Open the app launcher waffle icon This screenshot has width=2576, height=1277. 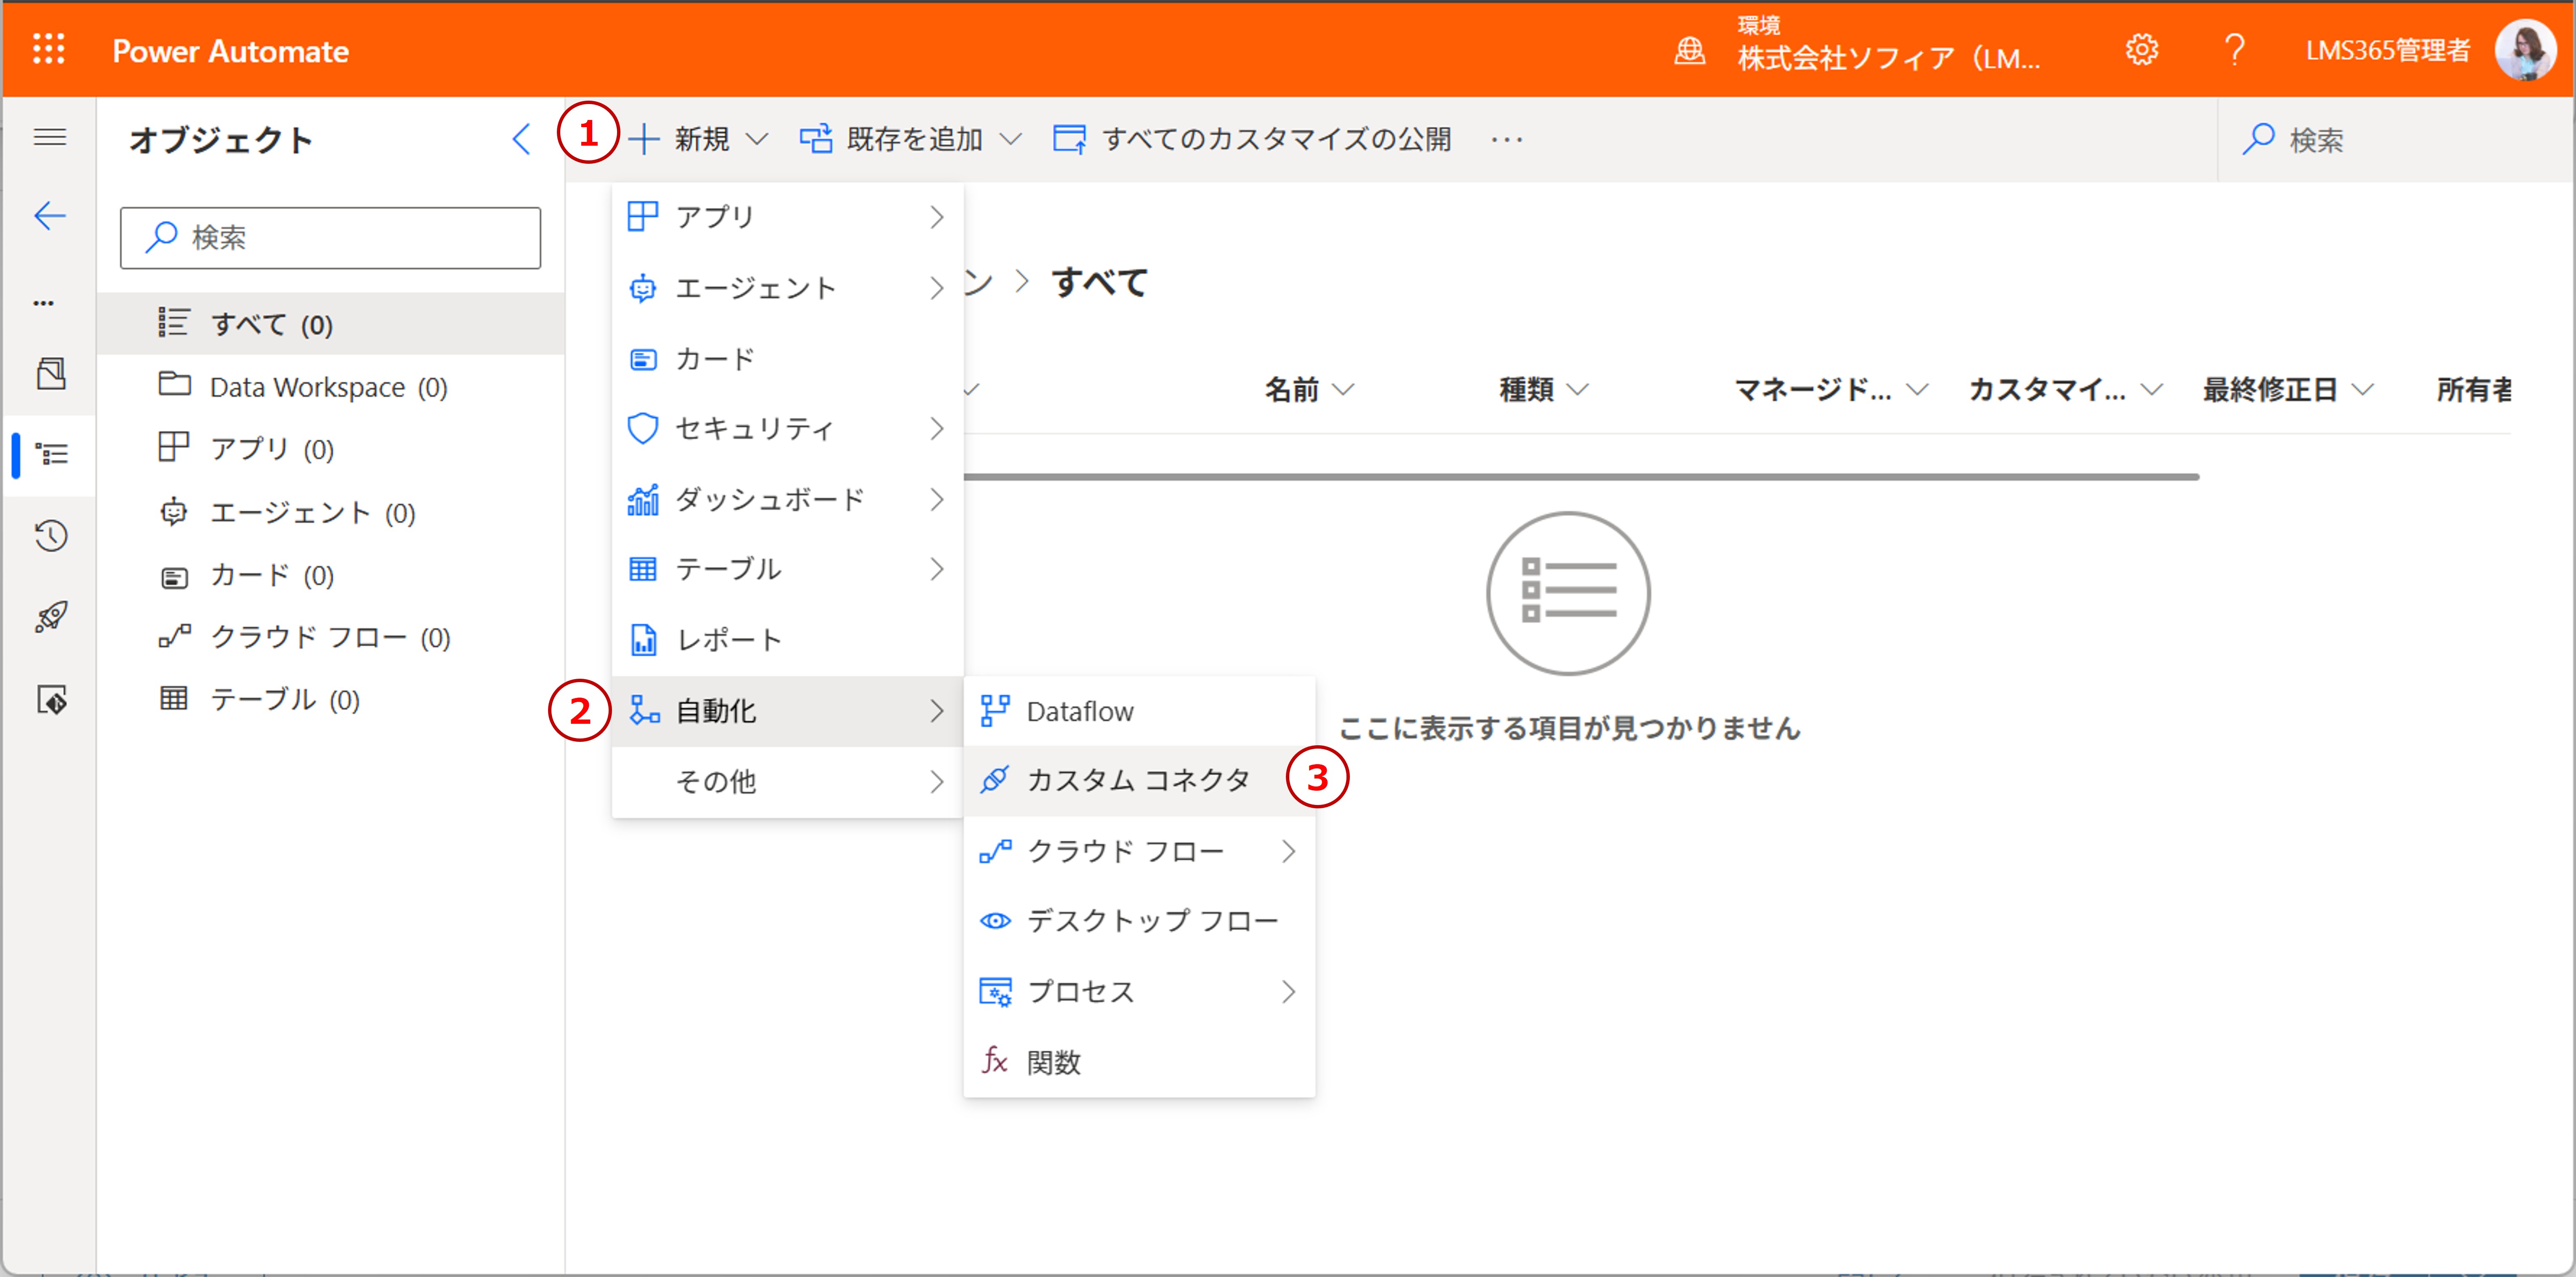point(48,49)
